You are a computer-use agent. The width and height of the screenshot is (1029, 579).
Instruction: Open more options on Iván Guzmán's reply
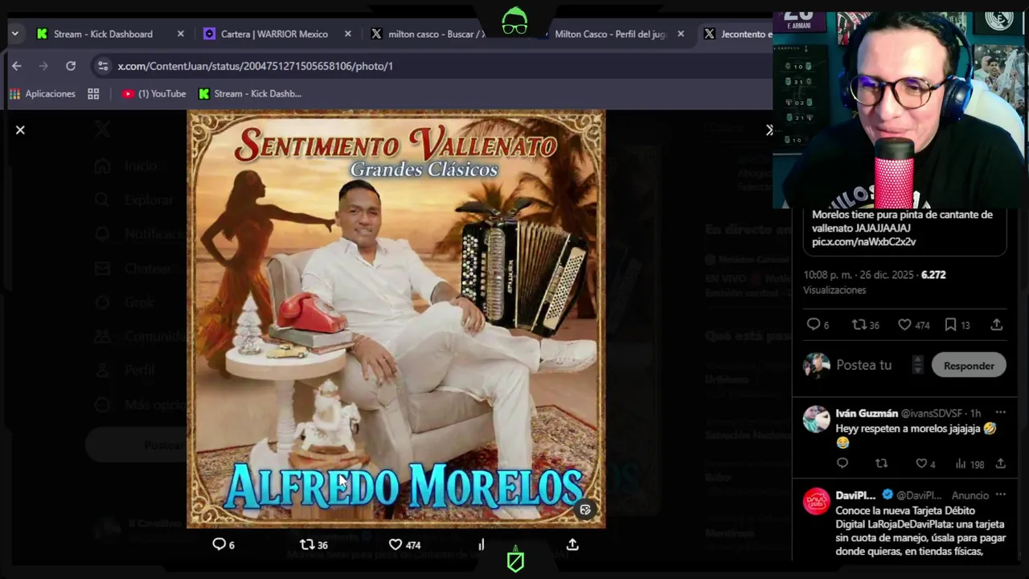tap(1000, 413)
